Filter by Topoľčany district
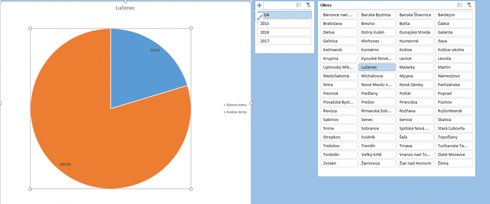Screen dimensions: 490x204 click(453, 137)
